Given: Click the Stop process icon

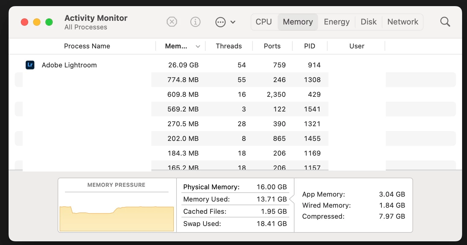Looking at the screenshot, I should coord(172,22).
